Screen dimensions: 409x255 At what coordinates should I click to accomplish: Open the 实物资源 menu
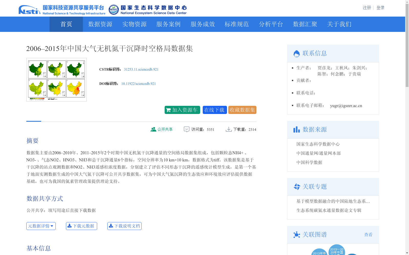click(134, 24)
